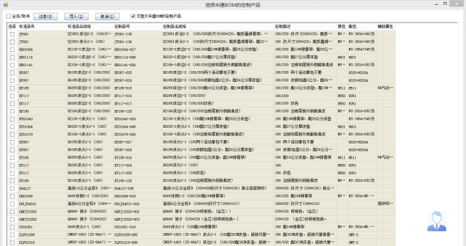Maximize the dialog window
Screen dimensions: 466x246
point(445,4)
